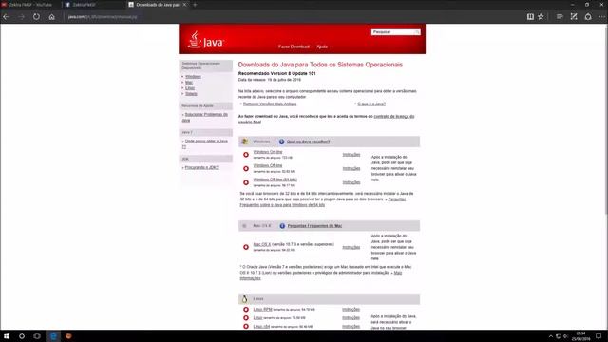The width and height of the screenshot is (608, 342).
Task: Open Onde posso obter o Java 7 link
Action: click(205, 143)
